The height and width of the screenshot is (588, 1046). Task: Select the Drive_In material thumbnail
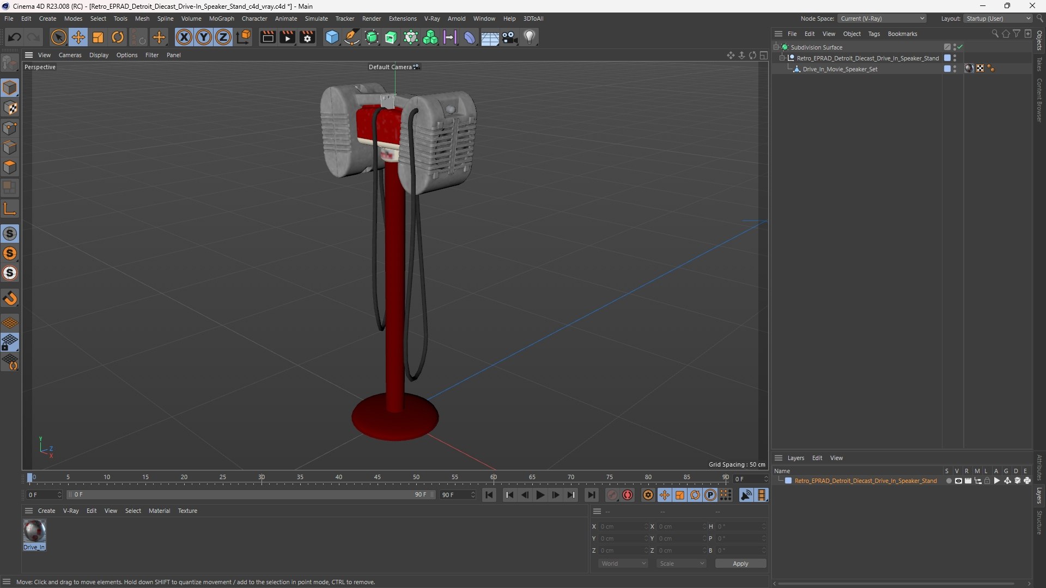[34, 531]
